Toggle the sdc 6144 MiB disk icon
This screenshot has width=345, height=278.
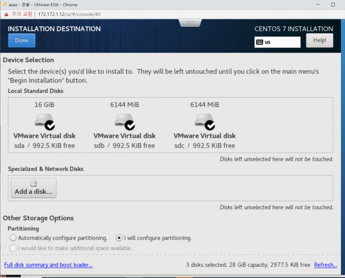(205, 122)
